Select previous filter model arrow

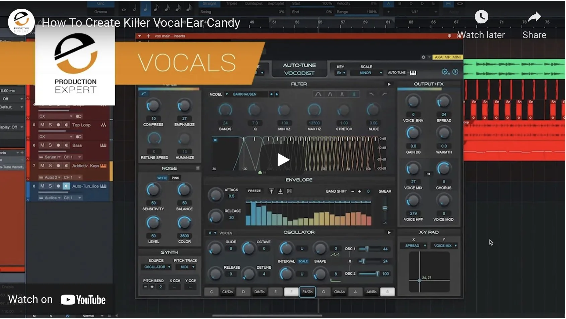pyautogui.click(x=272, y=94)
